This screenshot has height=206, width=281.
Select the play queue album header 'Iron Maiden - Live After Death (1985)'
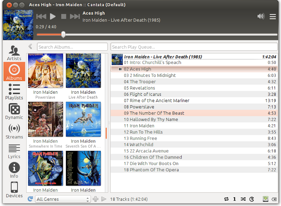point(194,57)
